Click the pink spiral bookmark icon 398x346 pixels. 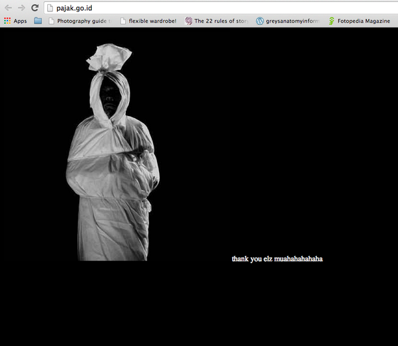[188, 21]
